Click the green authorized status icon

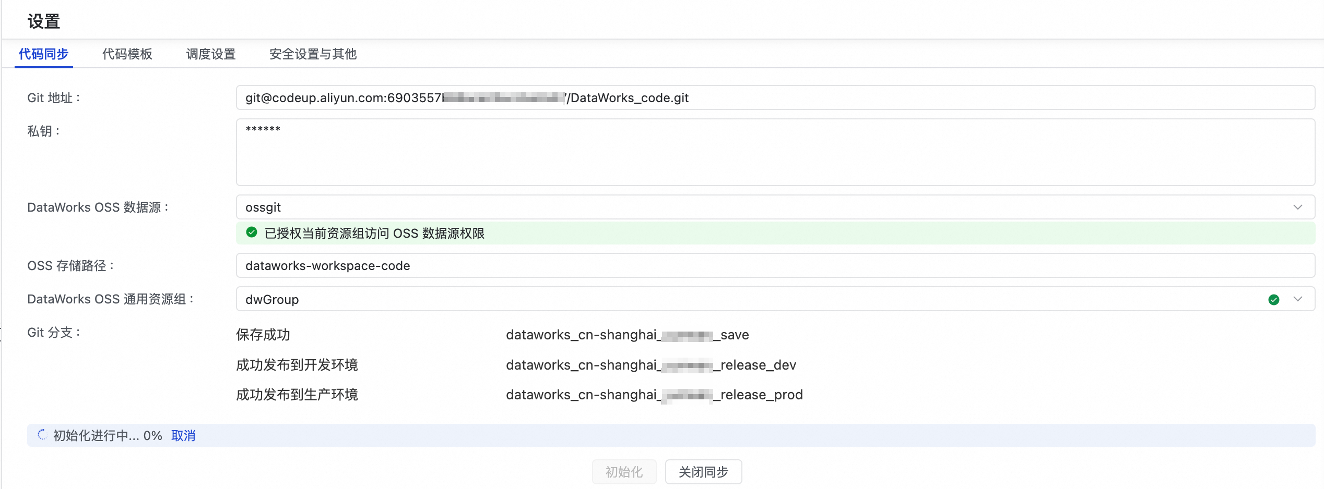252,233
